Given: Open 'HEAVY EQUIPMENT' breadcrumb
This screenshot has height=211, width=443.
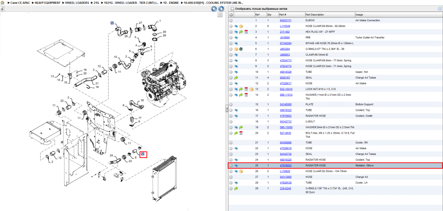Looking at the screenshot, I should (x=47, y=3).
